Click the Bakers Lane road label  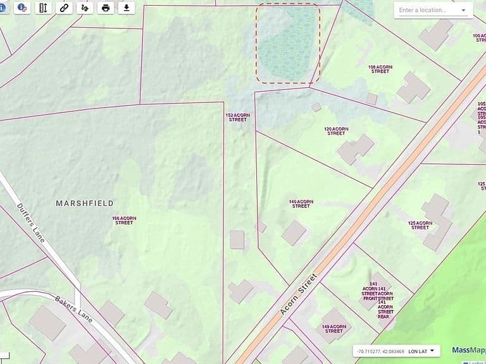74,309
